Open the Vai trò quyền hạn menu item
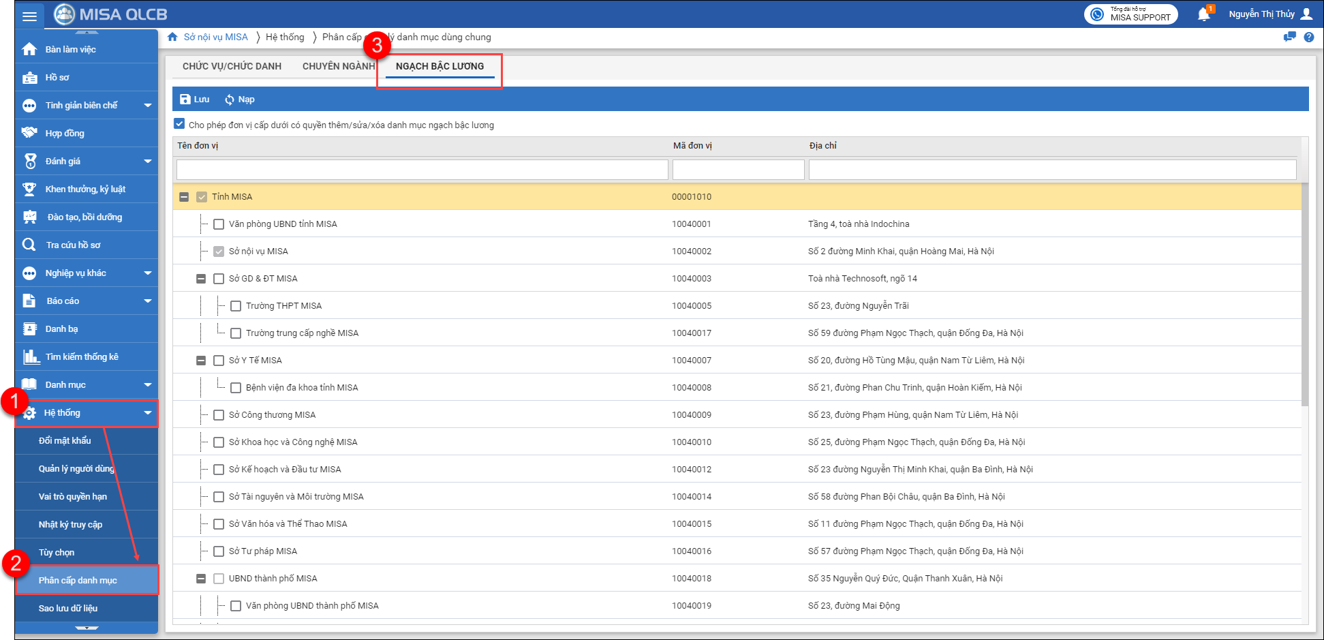 [73, 496]
